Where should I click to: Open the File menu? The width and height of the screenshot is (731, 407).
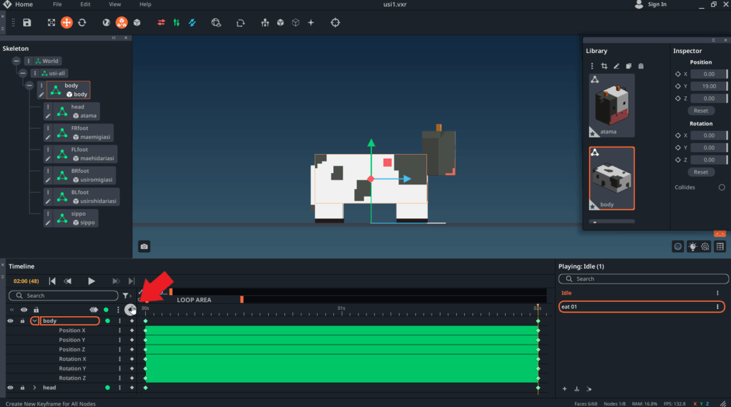coord(57,4)
